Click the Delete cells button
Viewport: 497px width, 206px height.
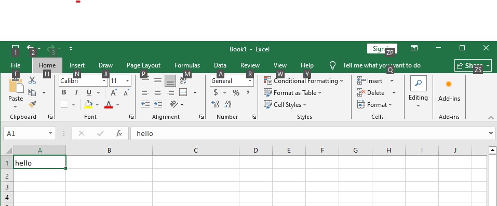370,92
